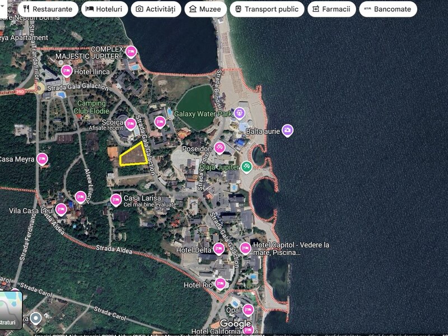
Task: Select the Galaxy Water Park purple marker
Action: (239, 114)
